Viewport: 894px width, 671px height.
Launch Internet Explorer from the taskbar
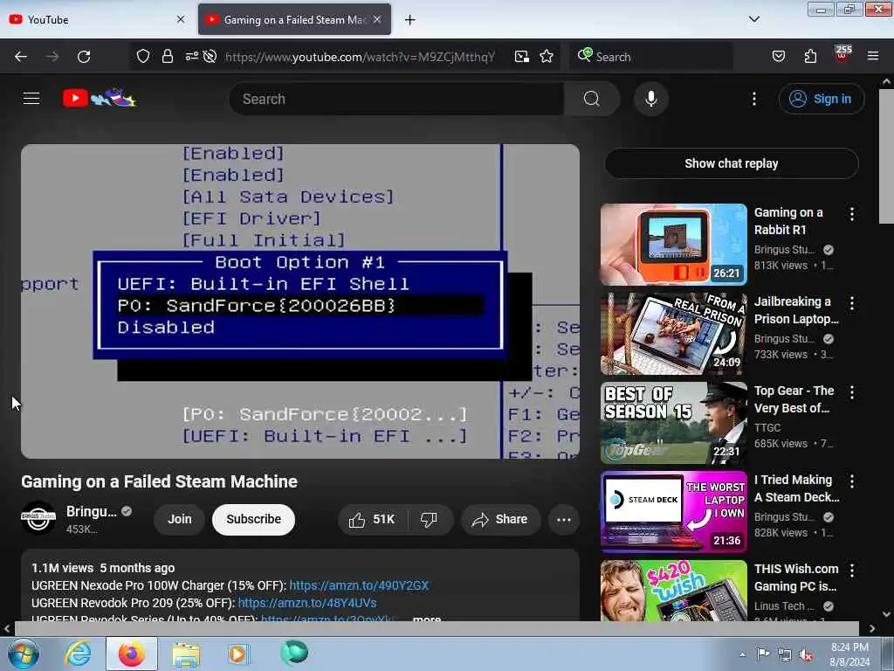point(78,654)
